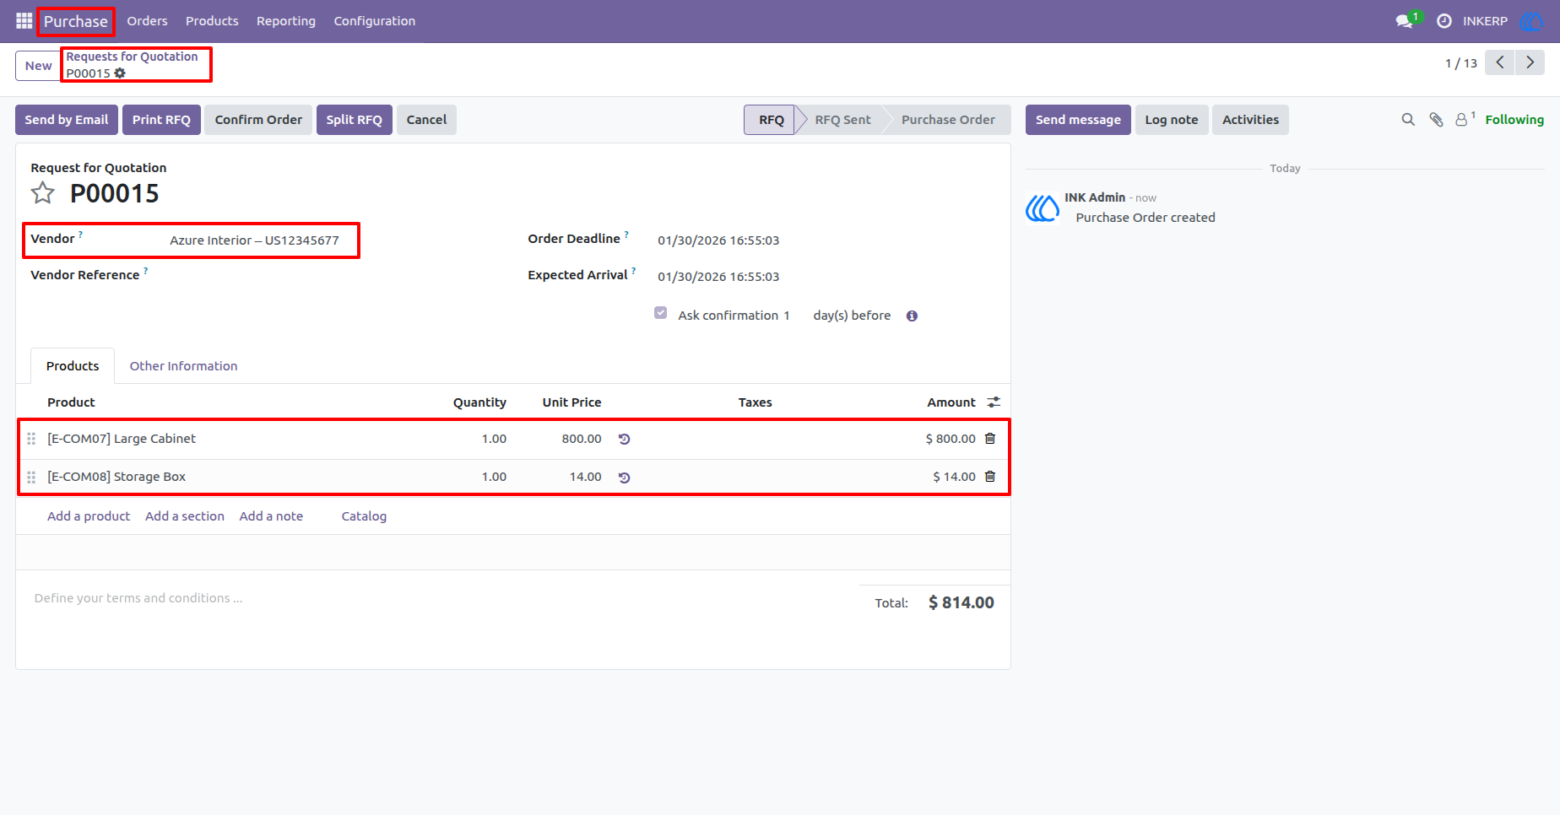This screenshot has width=1560, height=815.
Task: Select the Products tab
Action: (x=73, y=366)
